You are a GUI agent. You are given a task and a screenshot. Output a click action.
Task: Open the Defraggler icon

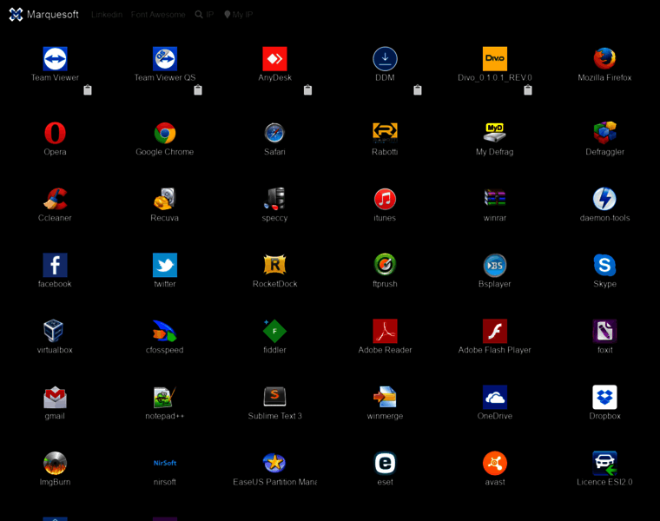click(605, 133)
